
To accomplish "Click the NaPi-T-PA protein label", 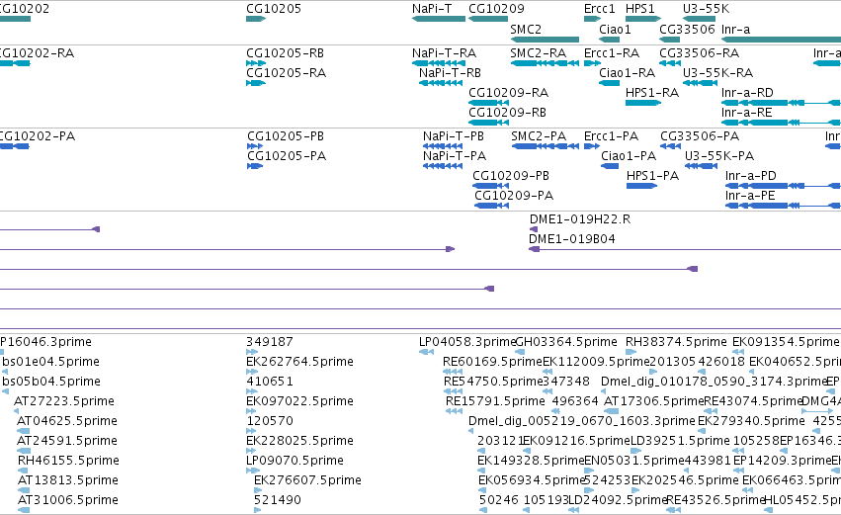I will pos(455,156).
